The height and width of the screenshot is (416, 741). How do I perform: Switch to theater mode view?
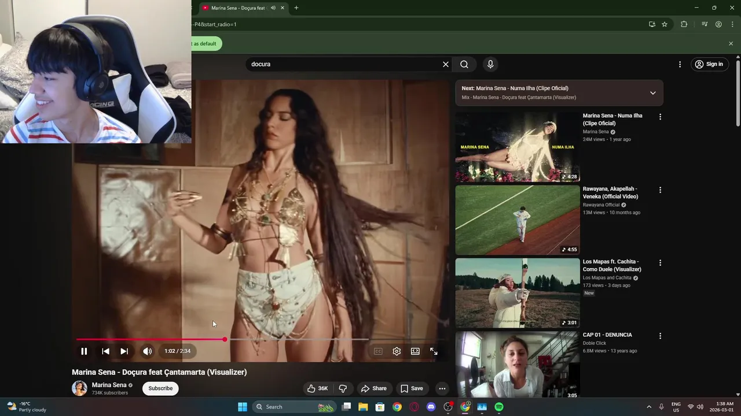point(415,351)
